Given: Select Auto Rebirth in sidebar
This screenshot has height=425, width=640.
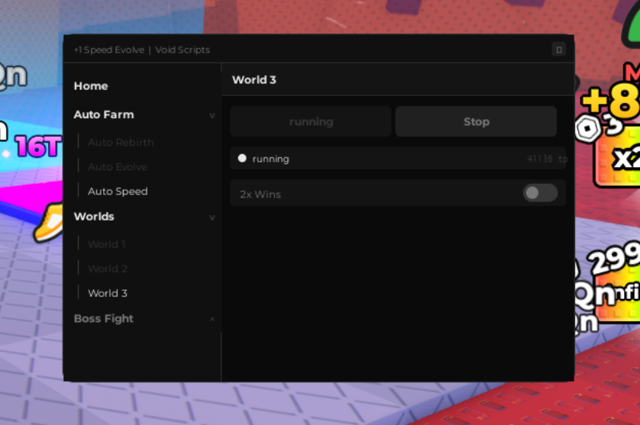Looking at the screenshot, I should click(x=121, y=143).
